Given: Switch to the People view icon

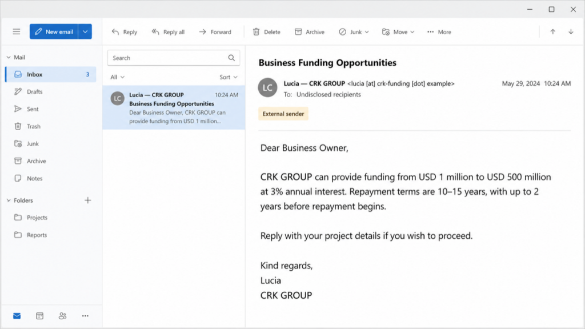Looking at the screenshot, I should 62,316.
